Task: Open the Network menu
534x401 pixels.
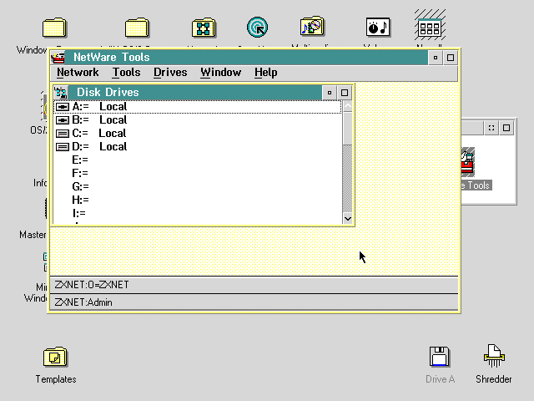Action: 78,73
